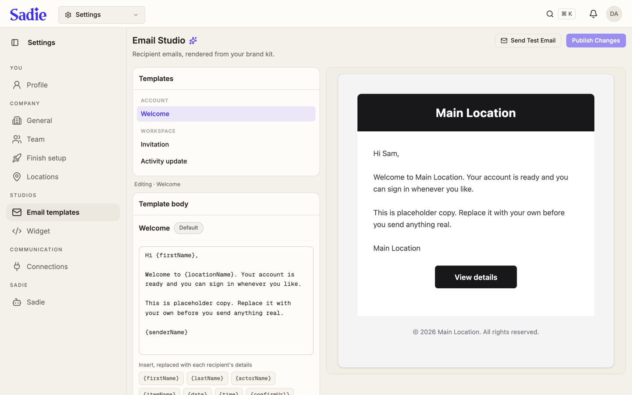The height and width of the screenshot is (395, 632).
Task: Collapse sidebar with panel toggle icon
Action: pyautogui.click(x=15, y=43)
